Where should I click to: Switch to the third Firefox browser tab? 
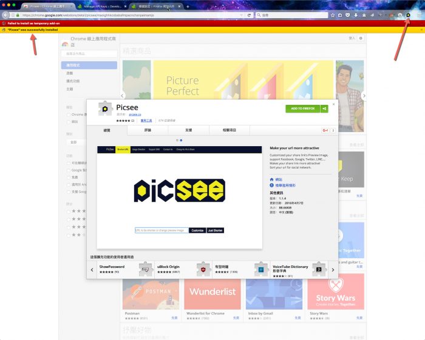(x=157, y=6)
